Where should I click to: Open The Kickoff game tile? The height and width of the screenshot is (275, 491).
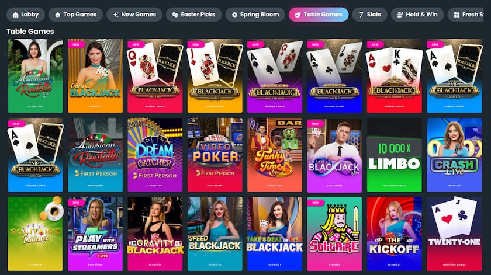[x=394, y=234]
